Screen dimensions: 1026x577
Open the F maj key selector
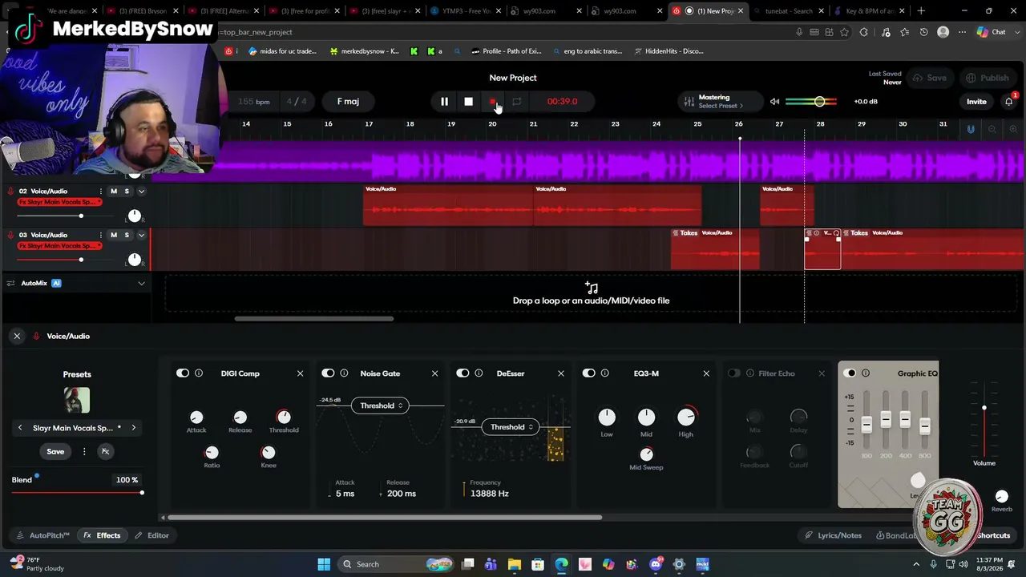[x=348, y=102]
